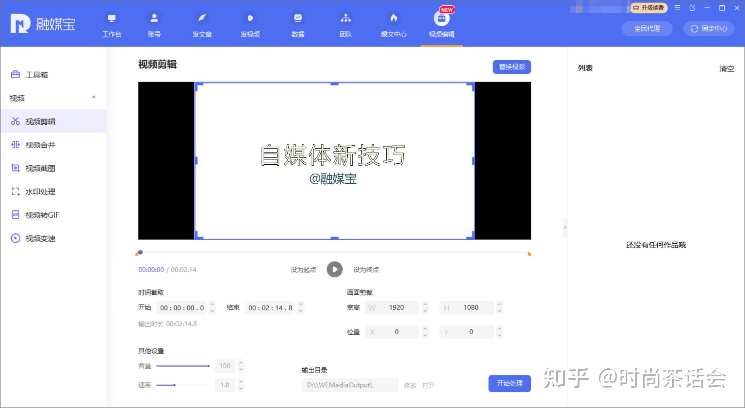Image resolution: width=745 pixels, height=408 pixels.
Task: Decrease the 速率 value stepper
Action: tap(241, 389)
